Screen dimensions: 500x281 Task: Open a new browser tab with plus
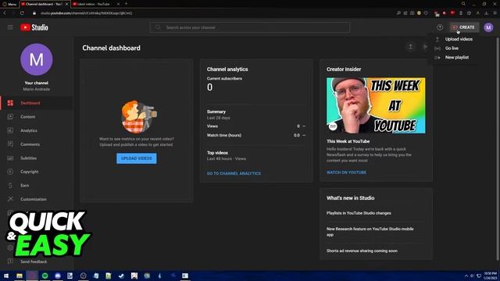[x=126, y=4]
